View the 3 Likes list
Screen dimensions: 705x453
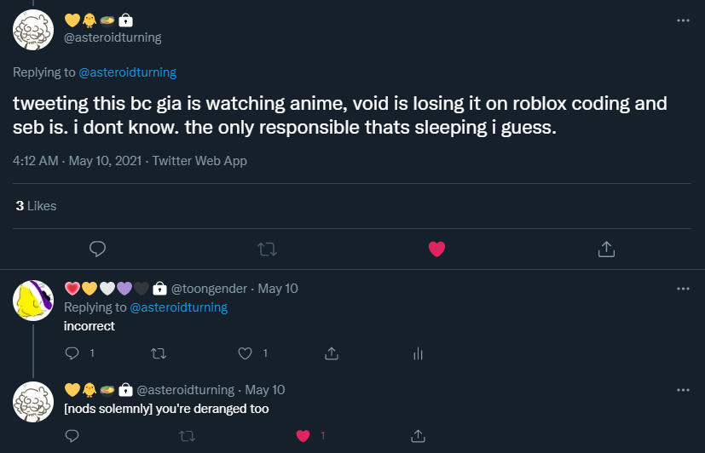[36, 206]
